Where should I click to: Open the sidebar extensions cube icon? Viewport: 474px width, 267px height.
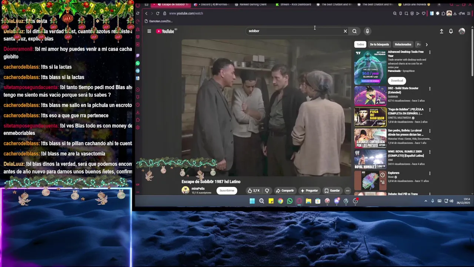(138, 120)
